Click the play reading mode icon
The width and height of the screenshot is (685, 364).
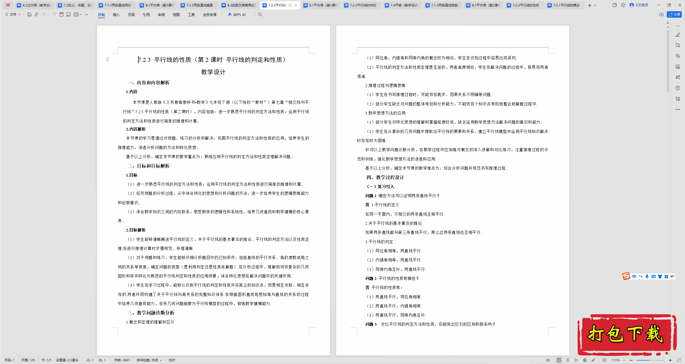click(576, 360)
